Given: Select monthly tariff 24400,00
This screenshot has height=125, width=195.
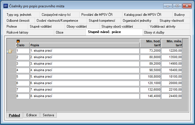Looking at the screenshot, I should 172,96.
